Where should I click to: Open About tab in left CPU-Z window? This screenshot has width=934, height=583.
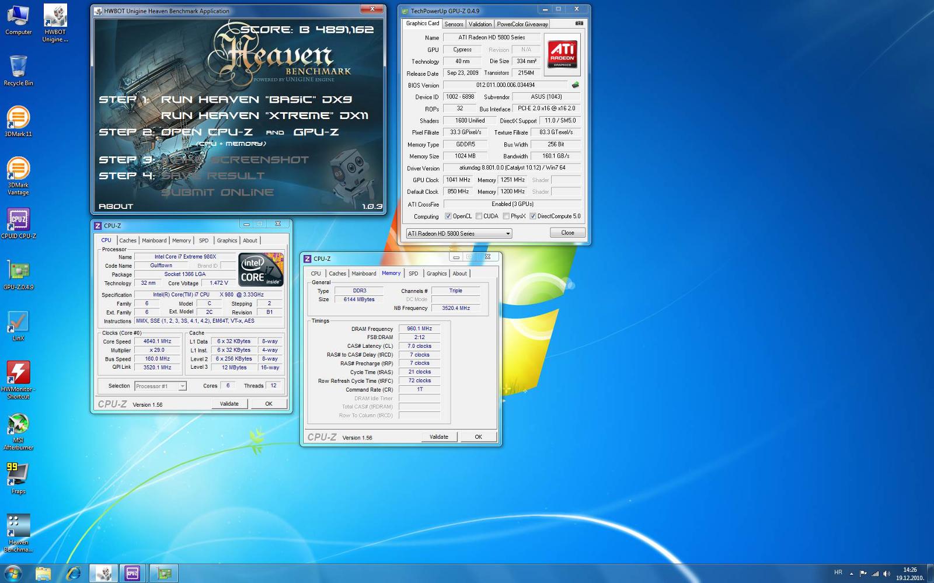click(250, 240)
